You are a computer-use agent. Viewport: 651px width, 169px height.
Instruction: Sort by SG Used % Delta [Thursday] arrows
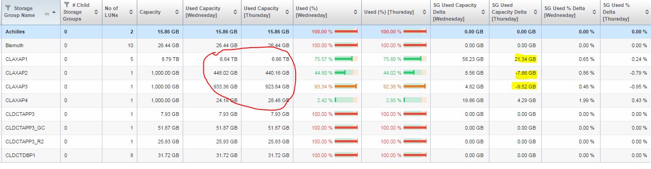[x=647, y=12]
